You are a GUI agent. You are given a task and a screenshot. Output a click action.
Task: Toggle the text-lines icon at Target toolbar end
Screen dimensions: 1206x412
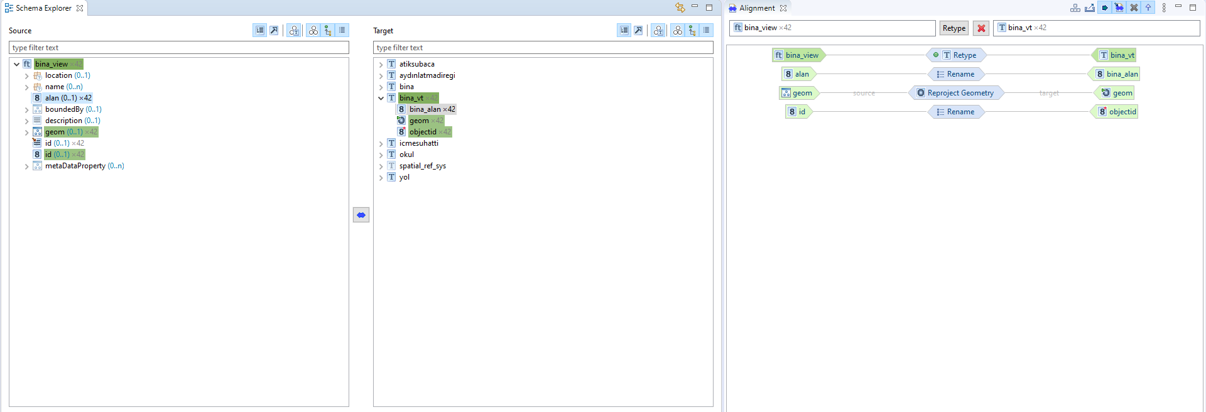(x=707, y=30)
